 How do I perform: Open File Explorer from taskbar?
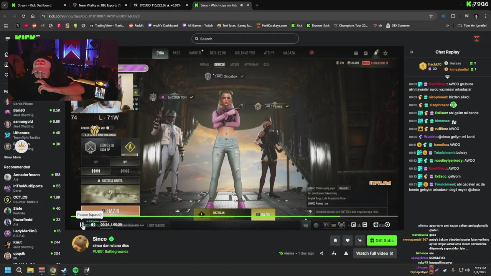point(30,270)
